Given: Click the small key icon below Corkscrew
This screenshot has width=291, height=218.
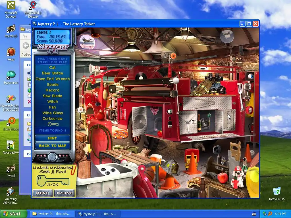Looking at the screenshot, I should tap(53, 124).
